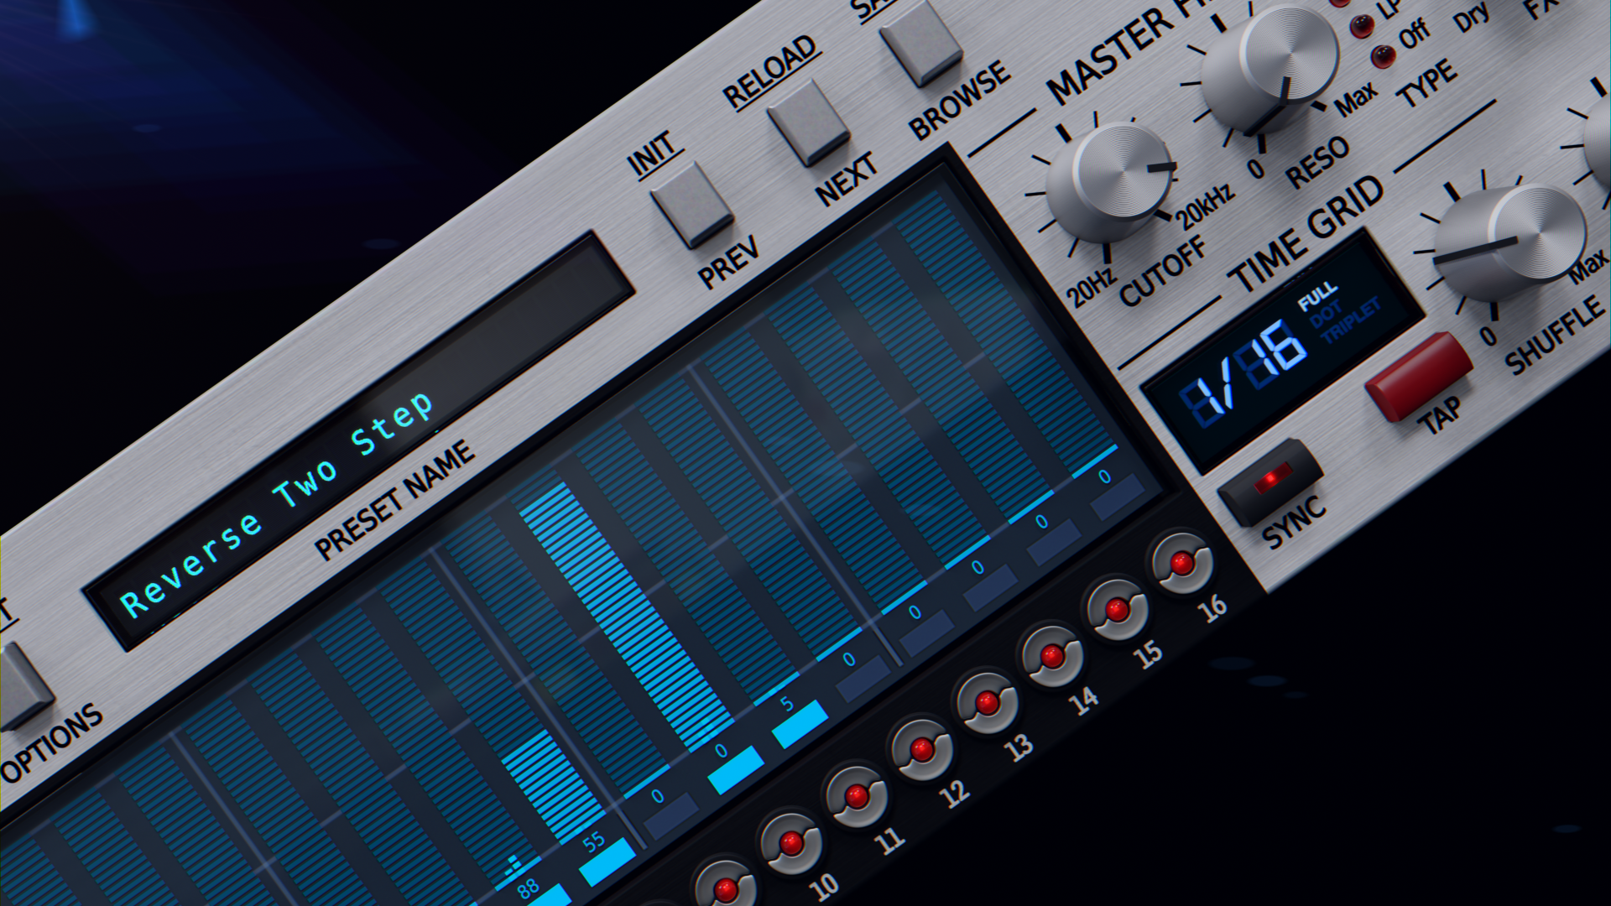Click the PREV preset button
Image resolution: width=1611 pixels, height=906 pixels.
[x=692, y=204]
